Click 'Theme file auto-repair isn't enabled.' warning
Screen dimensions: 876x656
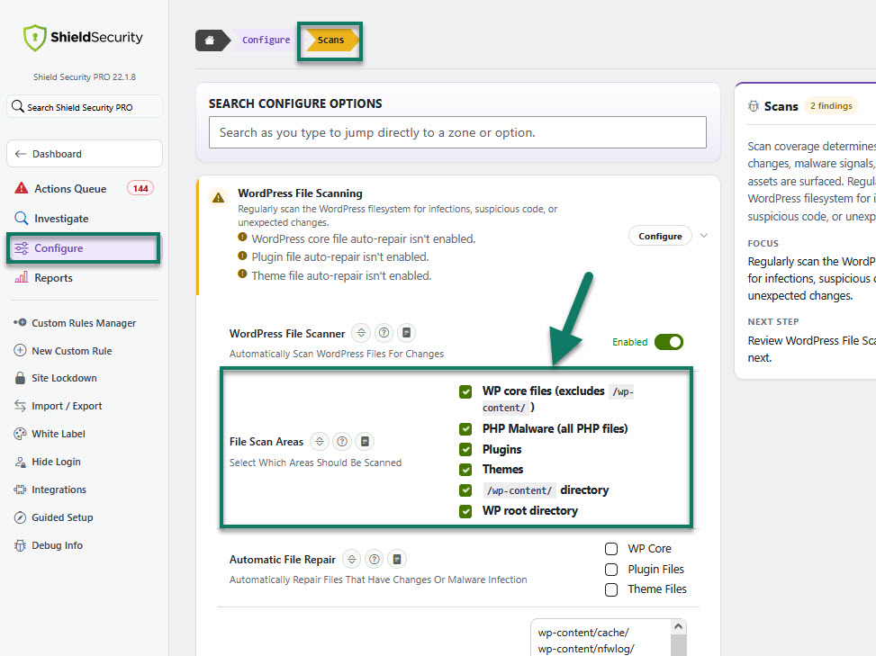[x=341, y=275]
